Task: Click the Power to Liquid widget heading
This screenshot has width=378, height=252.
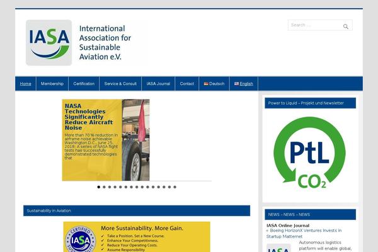Action: (x=310, y=103)
